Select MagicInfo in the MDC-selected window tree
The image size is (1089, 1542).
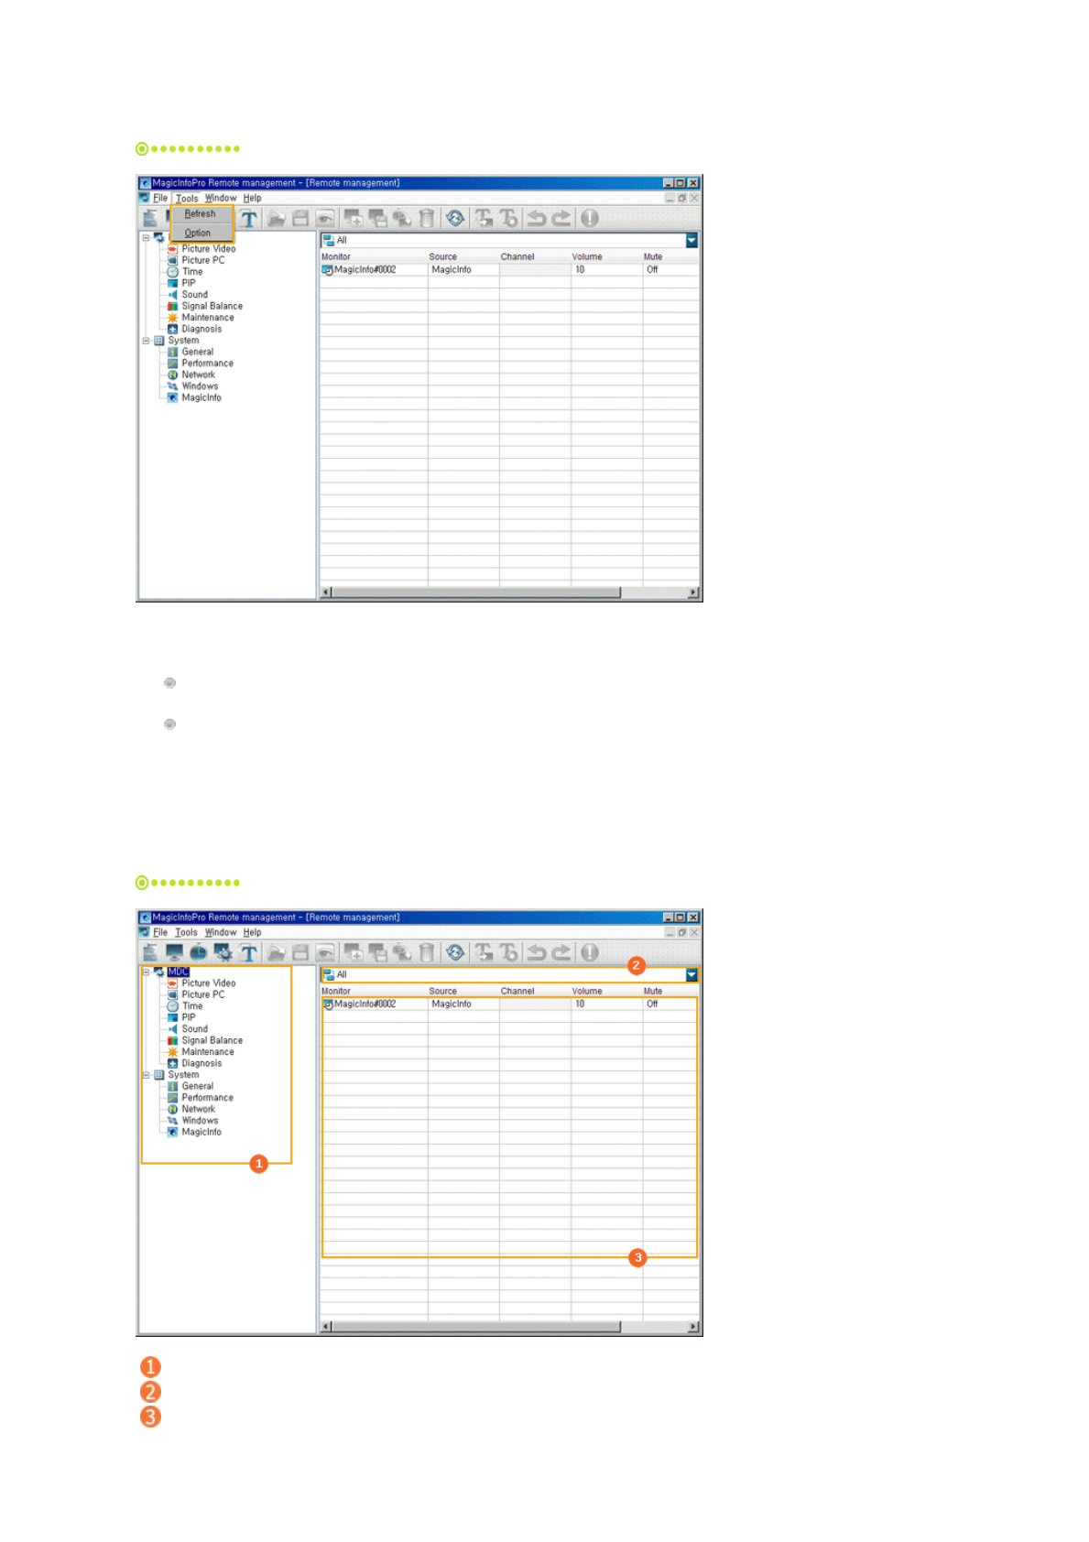click(x=201, y=1132)
